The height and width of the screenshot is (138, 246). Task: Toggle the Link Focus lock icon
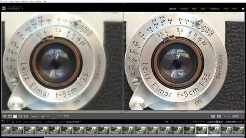(43, 117)
